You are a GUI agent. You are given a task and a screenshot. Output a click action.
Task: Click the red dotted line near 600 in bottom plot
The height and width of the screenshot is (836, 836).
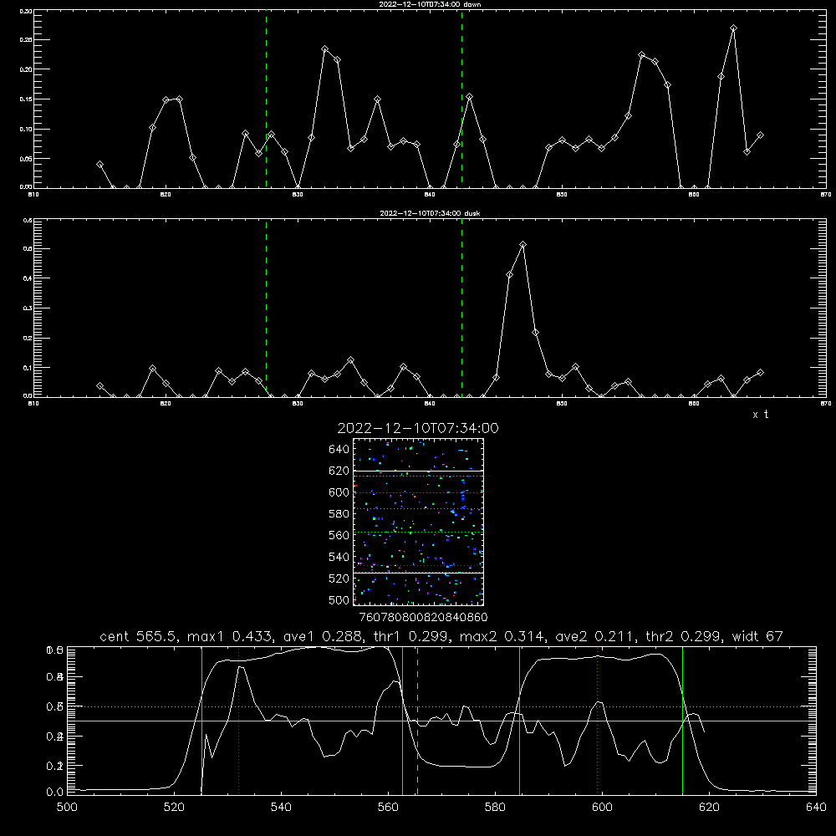598,721
